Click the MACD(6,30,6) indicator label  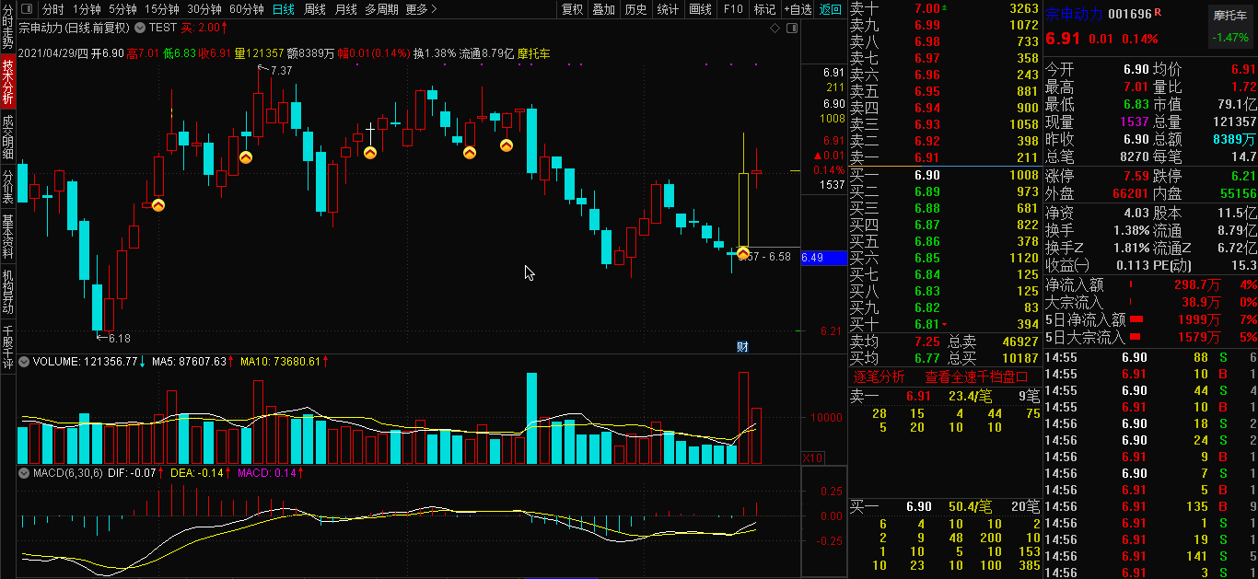click(66, 472)
